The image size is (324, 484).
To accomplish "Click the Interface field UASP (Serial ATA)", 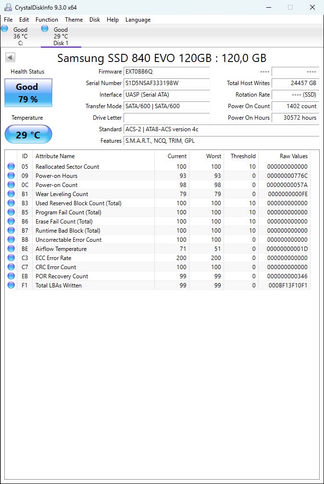I will (166, 95).
